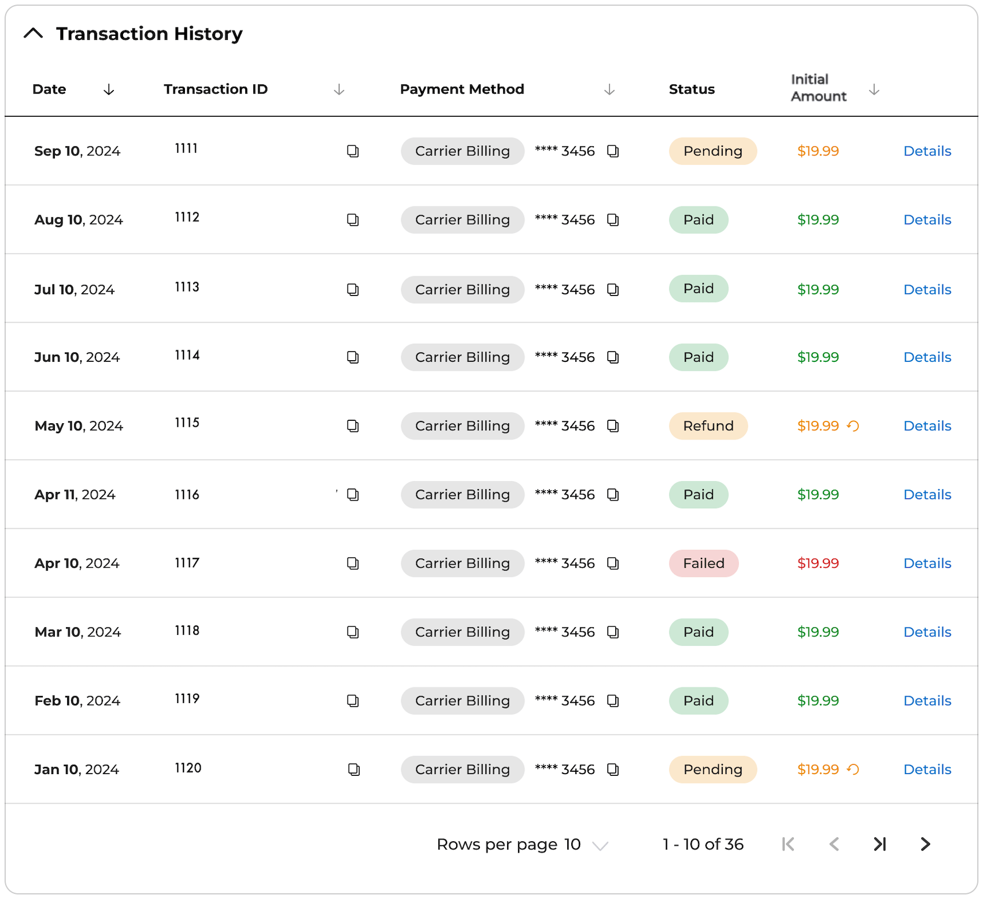Copy payment number in Feb 10 row
983x899 pixels.
pos(613,701)
